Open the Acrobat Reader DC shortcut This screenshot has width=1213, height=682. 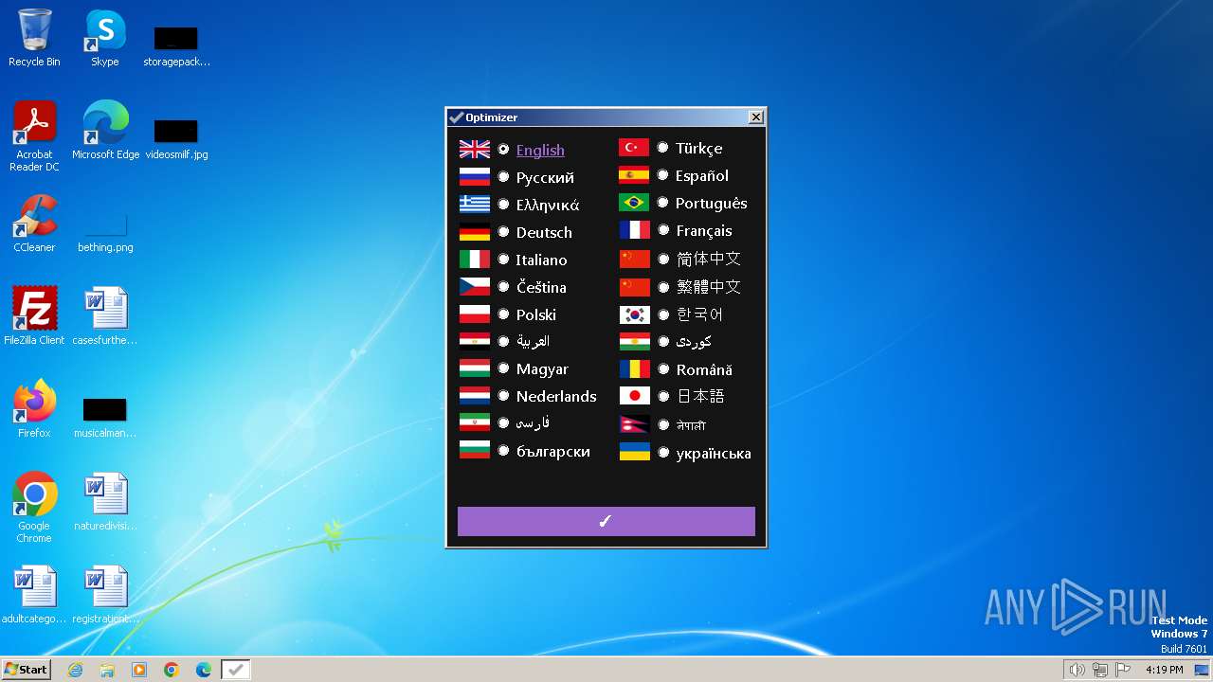tap(34, 135)
